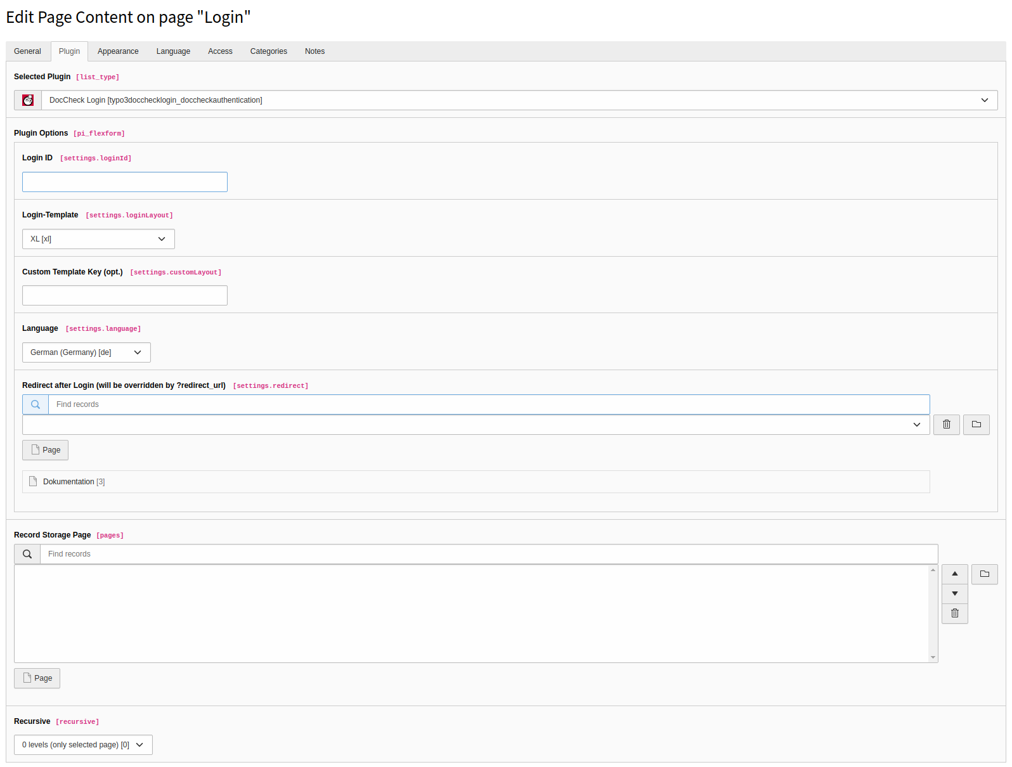This screenshot has height=767, width=1012.
Task: Click Page button under Redirect after Login
Action: pyautogui.click(x=46, y=450)
